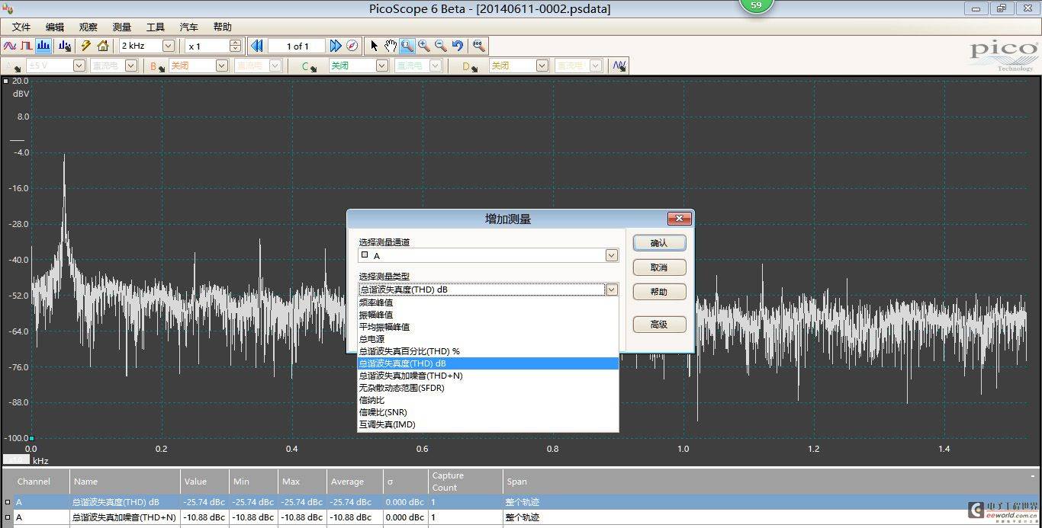Click the auto setup lightning icon
Screen dimensions: 1042x528
[x=86, y=46]
